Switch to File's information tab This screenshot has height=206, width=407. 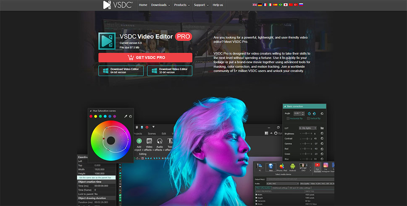(263, 188)
